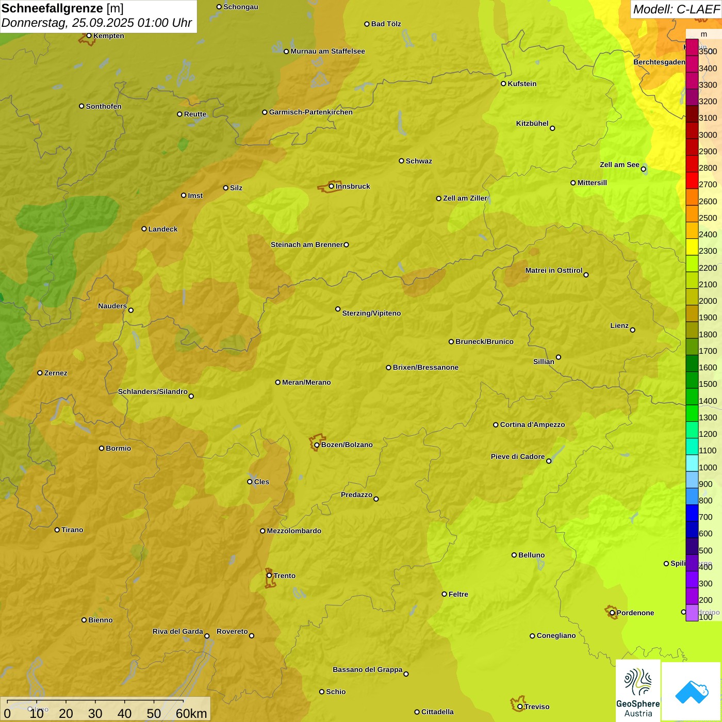722x722 pixels.
Task: Click the Meran/Merano label
Action: tap(306, 382)
